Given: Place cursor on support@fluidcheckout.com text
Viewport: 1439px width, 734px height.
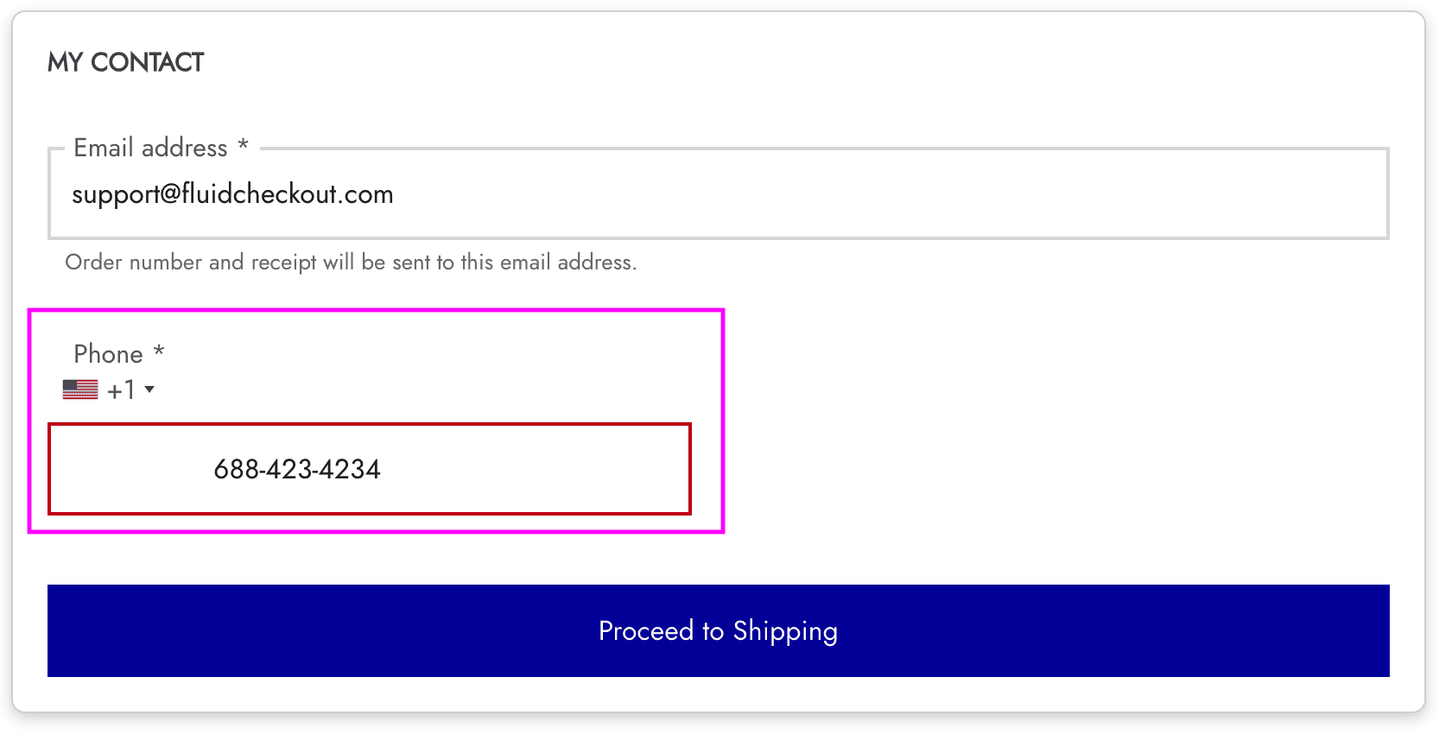Looking at the screenshot, I should pos(232,194).
